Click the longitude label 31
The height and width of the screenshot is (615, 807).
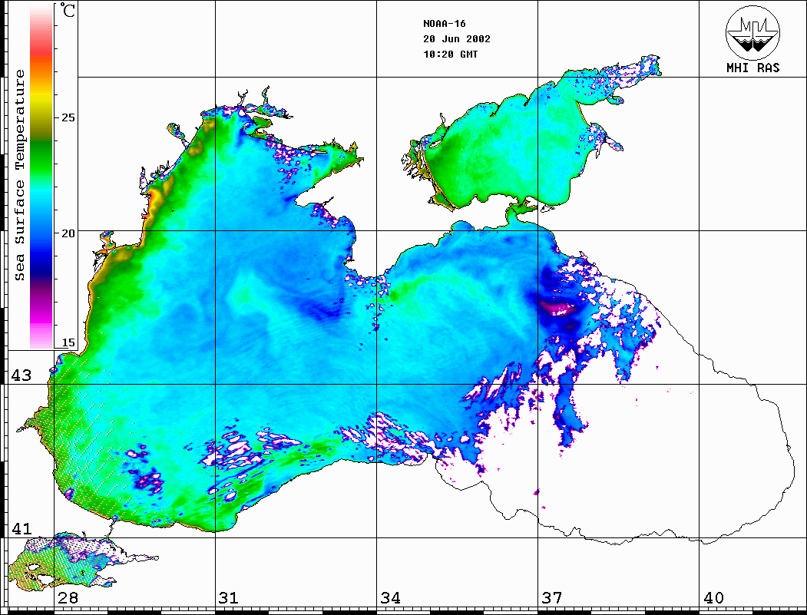[x=229, y=598]
